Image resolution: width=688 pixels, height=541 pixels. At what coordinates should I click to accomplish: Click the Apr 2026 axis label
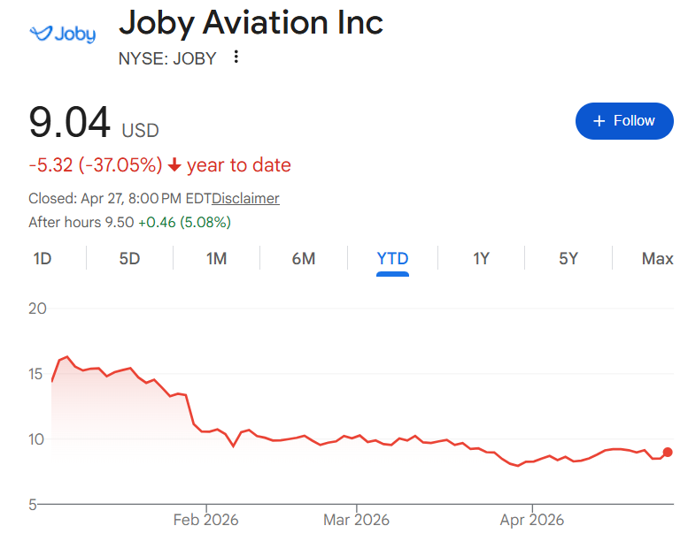coord(531,520)
